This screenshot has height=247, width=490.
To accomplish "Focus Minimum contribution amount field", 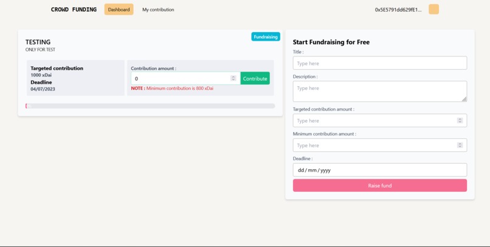I will tap(380, 145).
